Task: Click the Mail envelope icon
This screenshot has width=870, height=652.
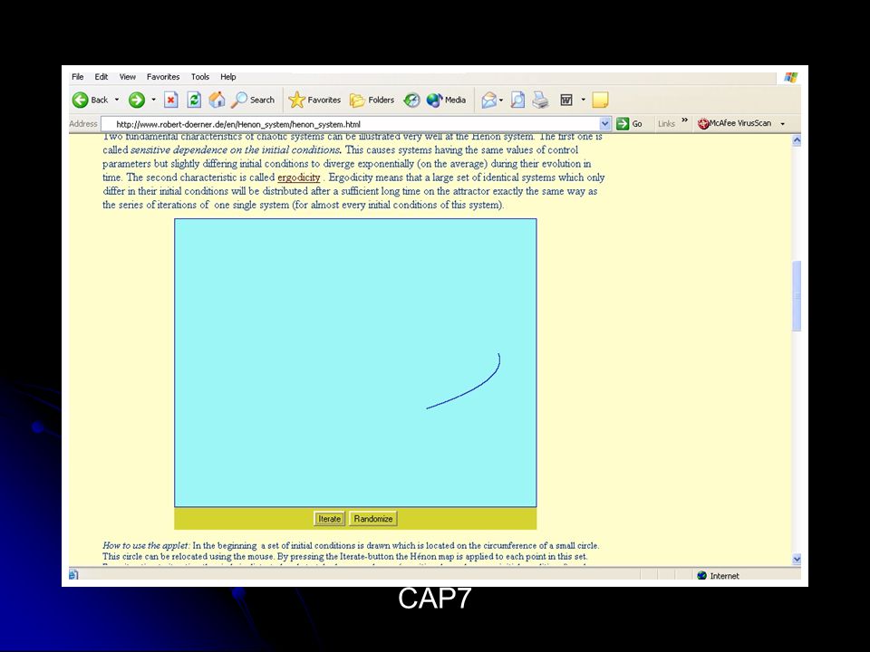Action: click(x=488, y=100)
